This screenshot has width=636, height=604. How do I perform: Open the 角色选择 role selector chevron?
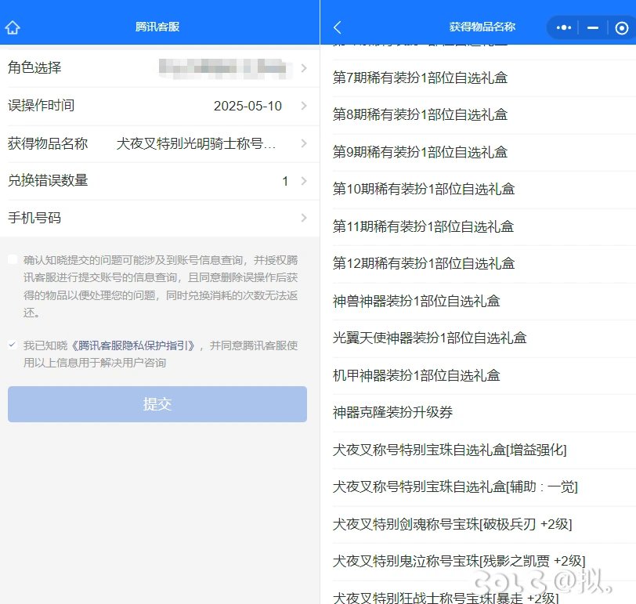(x=304, y=67)
